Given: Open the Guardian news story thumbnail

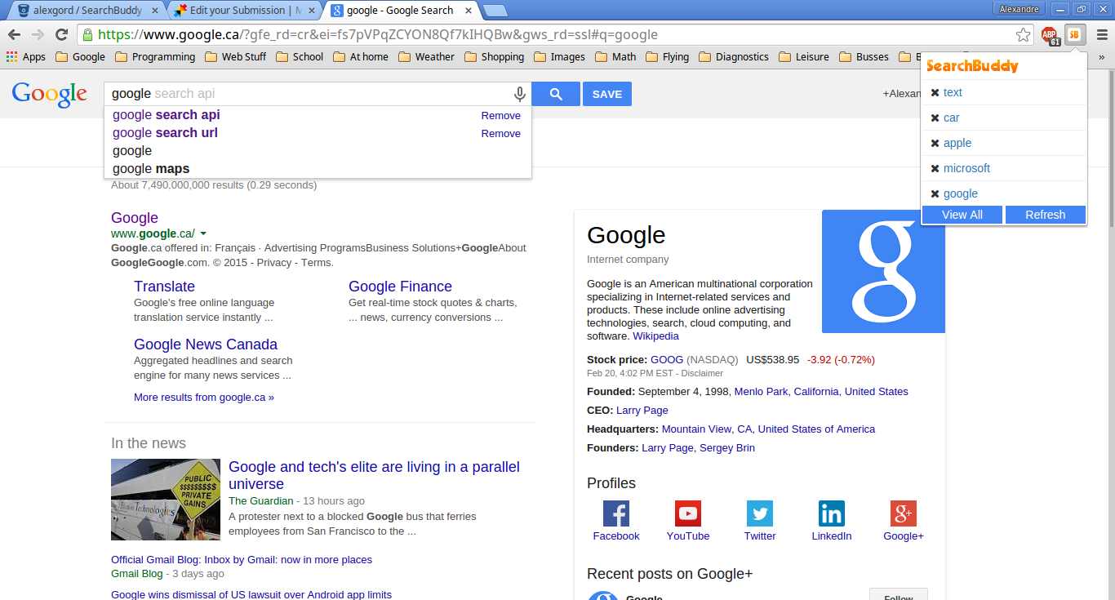Looking at the screenshot, I should click(x=166, y=500).
